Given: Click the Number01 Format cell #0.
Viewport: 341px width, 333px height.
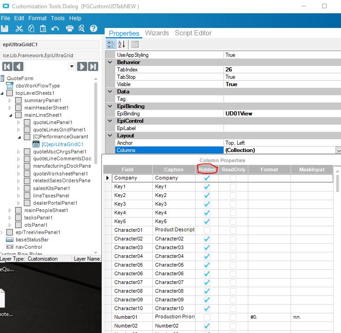Looking at the screenshot, I should (x=269, y=317).
